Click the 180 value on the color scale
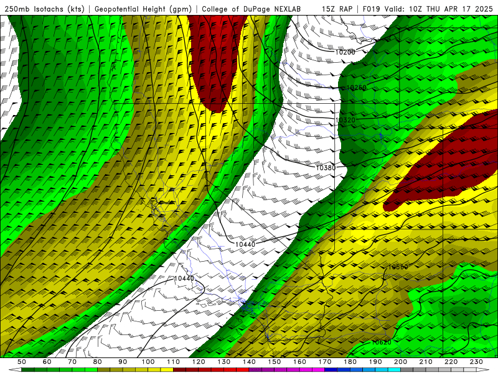This screenshot has width=498, height=373. pyautogui.click(x=350, y=362)
